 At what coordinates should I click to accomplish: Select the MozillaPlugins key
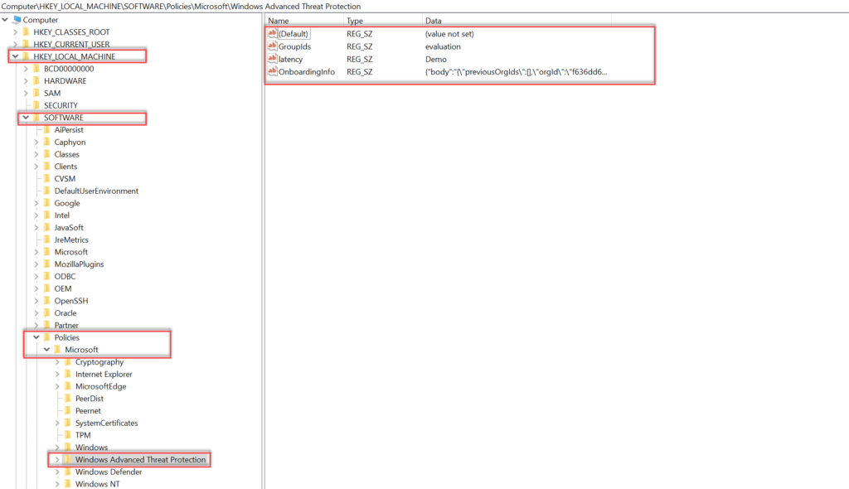[79, 264]
